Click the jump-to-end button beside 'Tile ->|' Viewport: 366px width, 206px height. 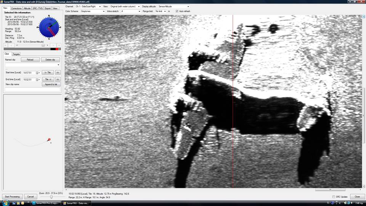pos(58,79)
